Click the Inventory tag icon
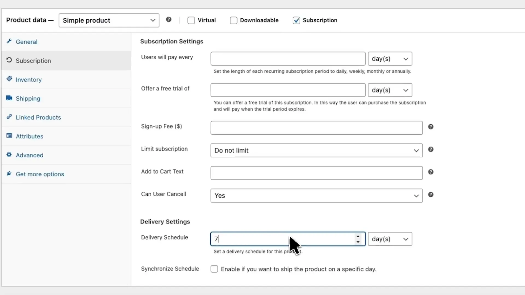This screenshot has height=295, width=525. coord(9,79)
